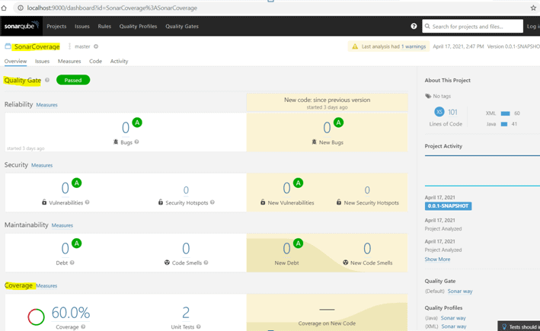Click the Reliability A rating badge
Image resolution: width=540 pixels, height=331 pixels.
tap(137, 123)
